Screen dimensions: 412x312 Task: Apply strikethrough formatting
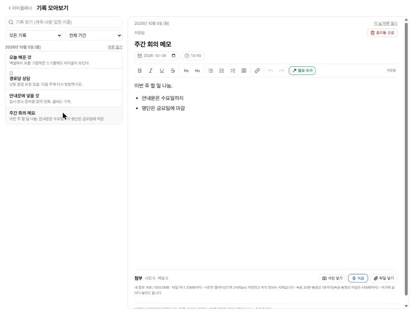[173, 70]
